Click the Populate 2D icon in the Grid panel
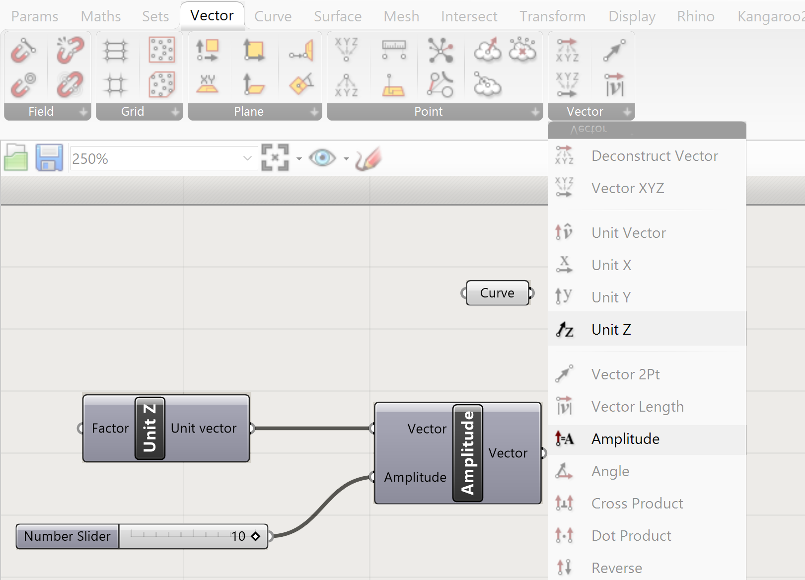805x580 pixels. coord(161,50)
